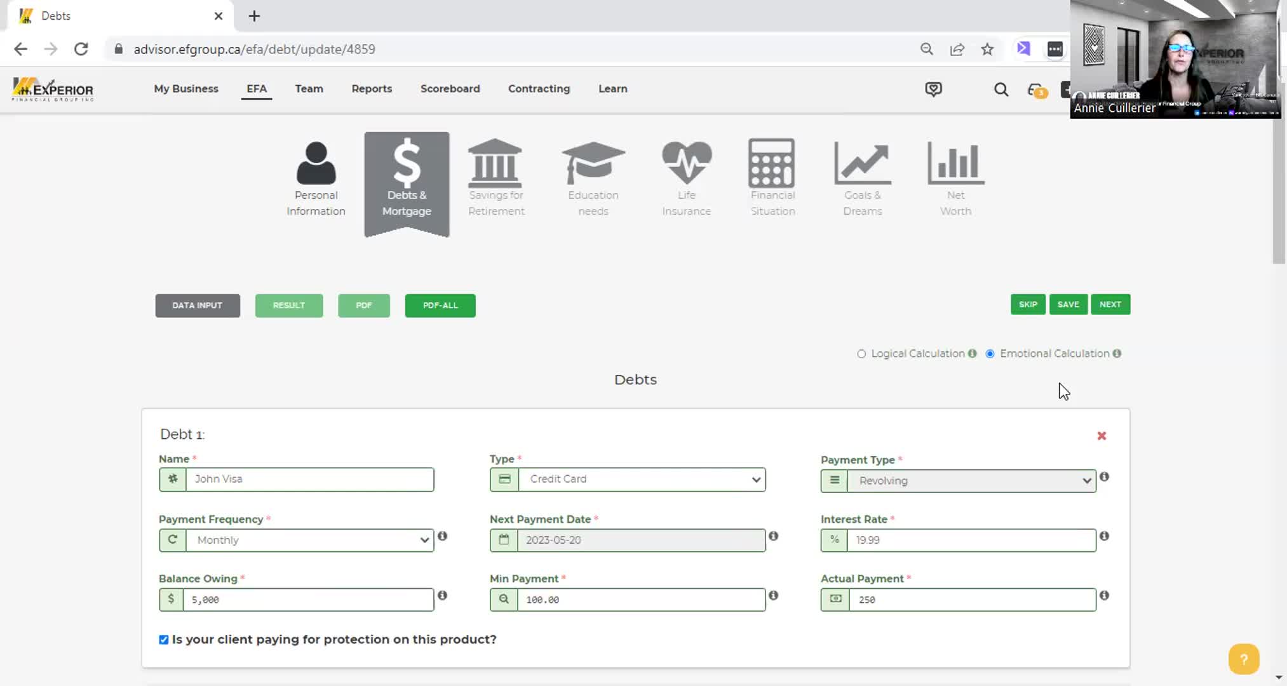
Task: Select the Logical Calculation radio option
Action: tap(861, 354)
